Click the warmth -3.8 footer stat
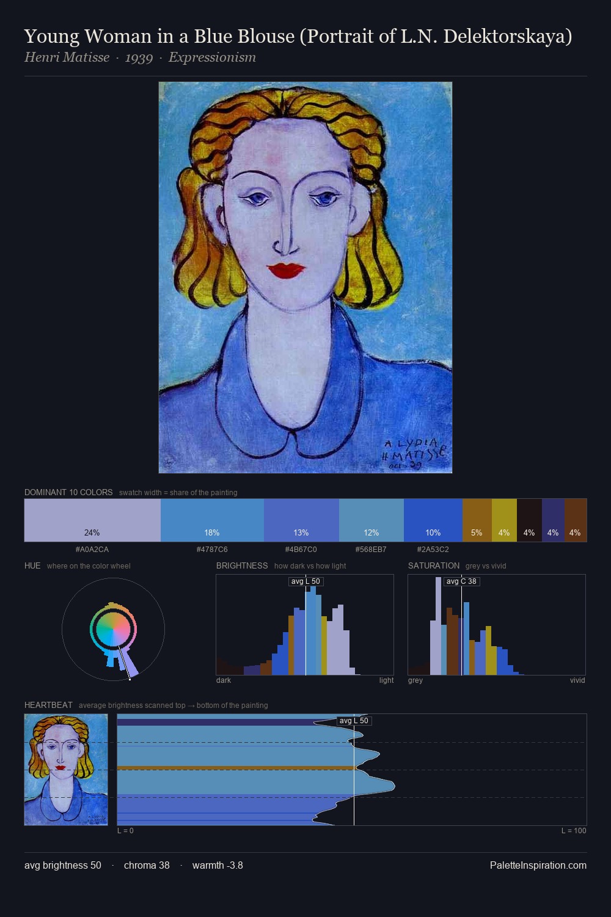Image resolution: width=611 pixels, height=917 pixels. click(x=218, y=866)
